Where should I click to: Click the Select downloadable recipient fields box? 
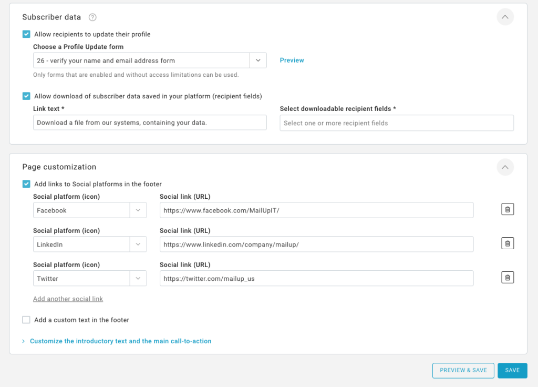click(x=396, y=123)
